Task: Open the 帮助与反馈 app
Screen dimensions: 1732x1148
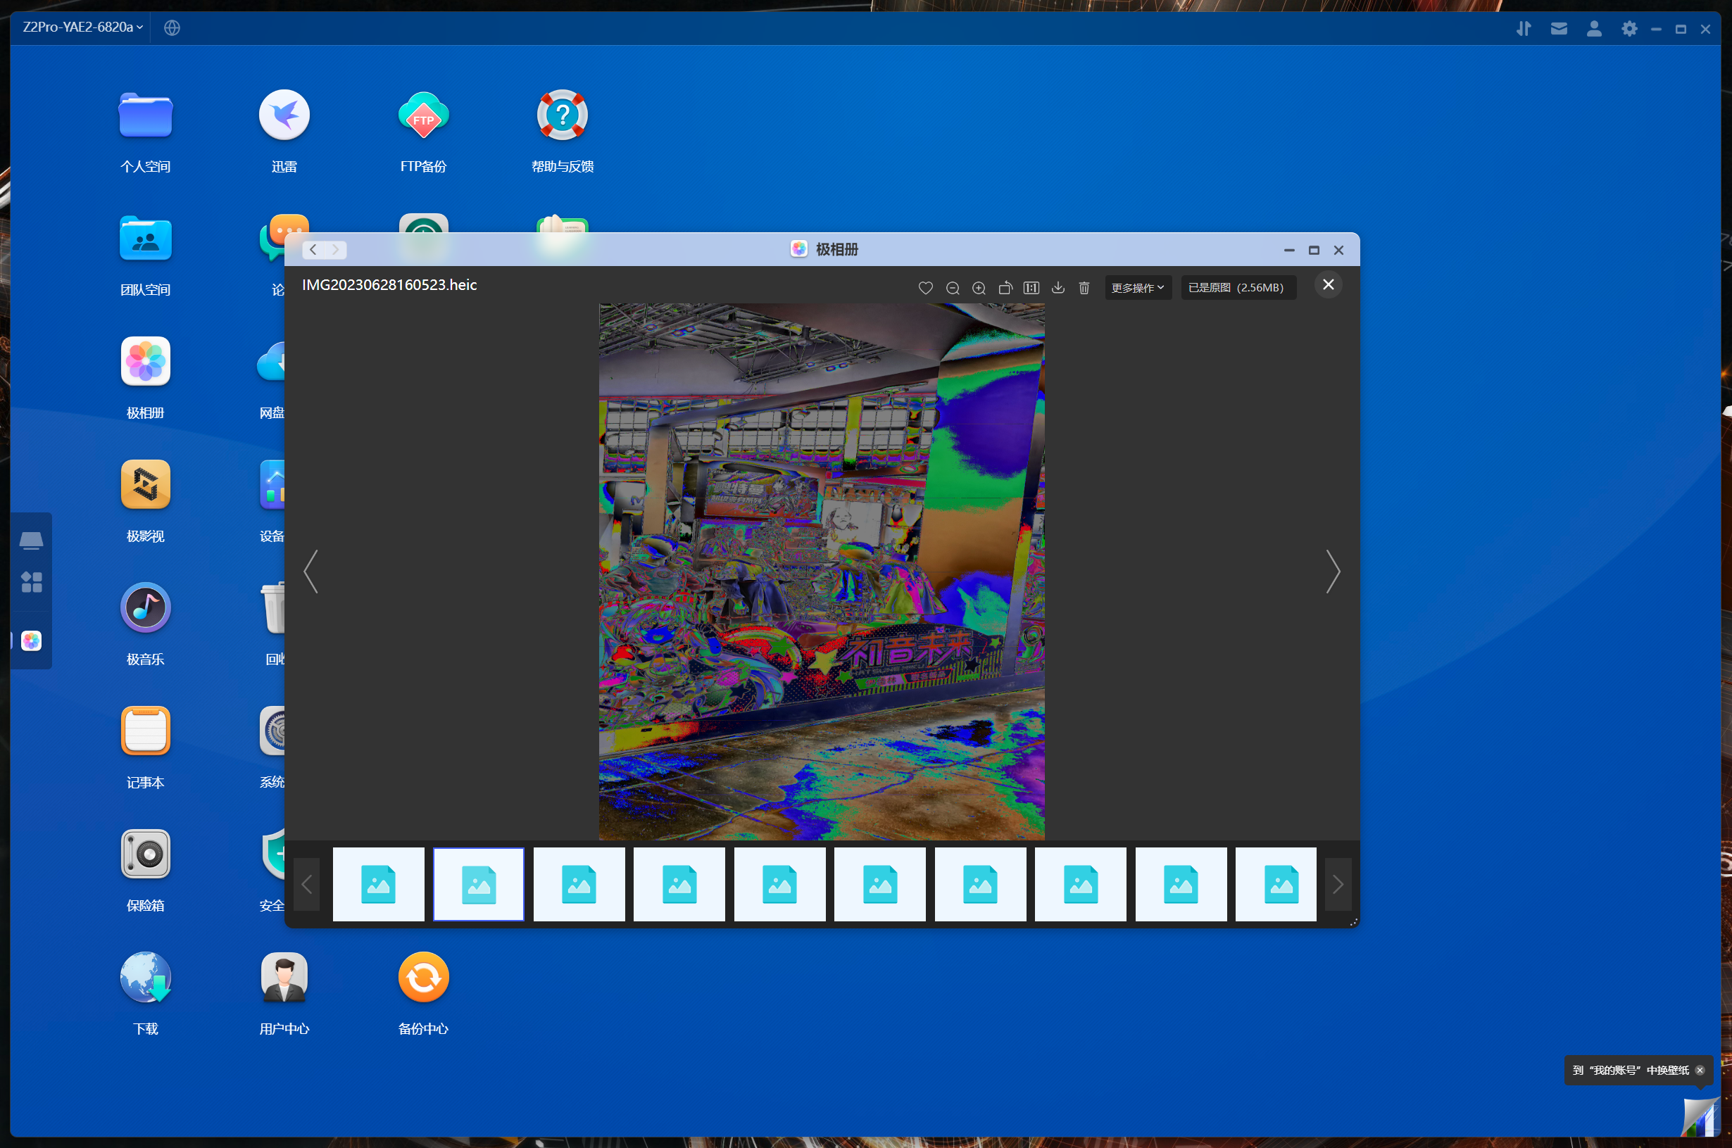Action: coord(562,115)
